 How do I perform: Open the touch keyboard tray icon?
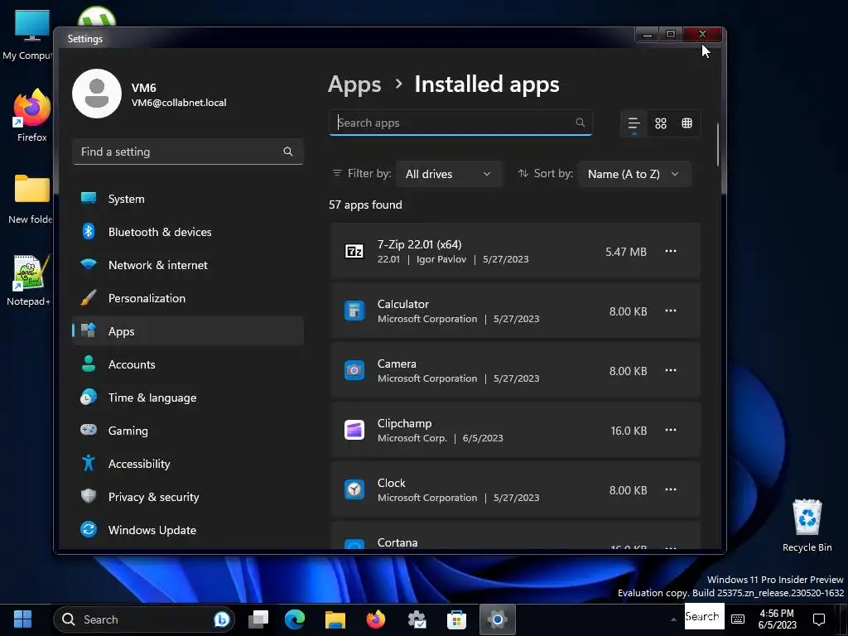coord(738,619)
